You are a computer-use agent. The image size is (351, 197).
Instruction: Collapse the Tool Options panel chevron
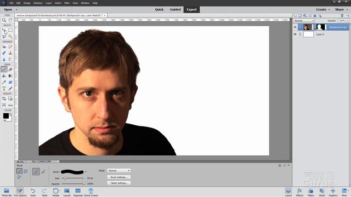click(288, 165)
